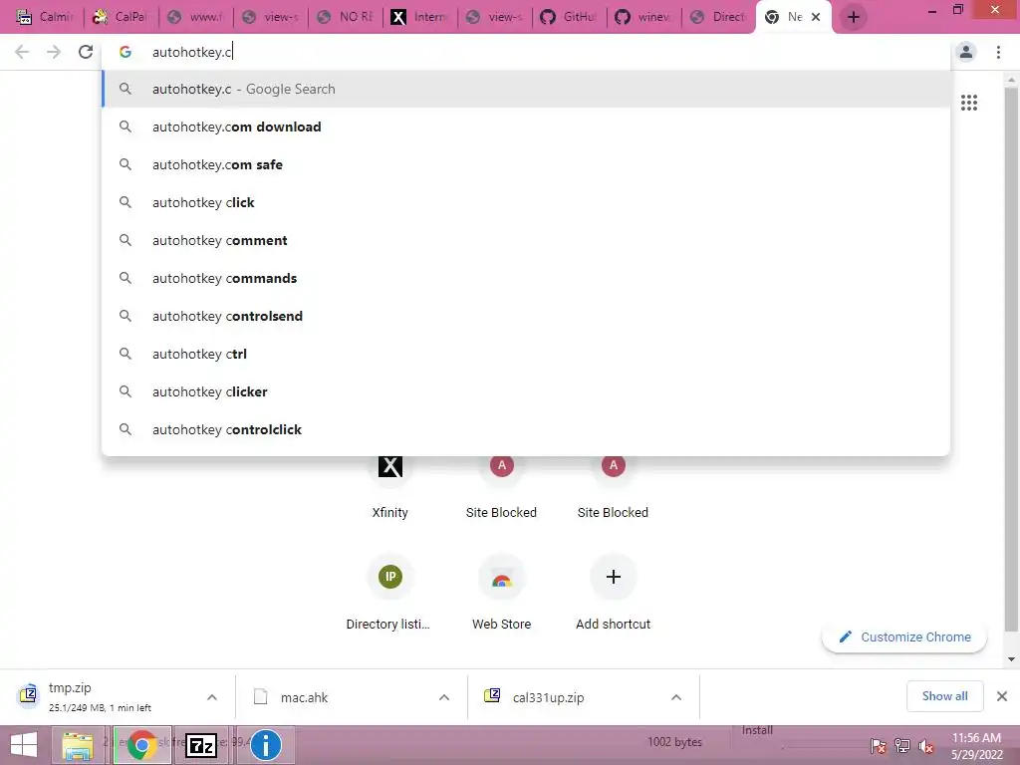Viewport: 1020px width, 765px height.
Task: Select 'autohotkey commands' suggestion
Action: coord(526,278)
